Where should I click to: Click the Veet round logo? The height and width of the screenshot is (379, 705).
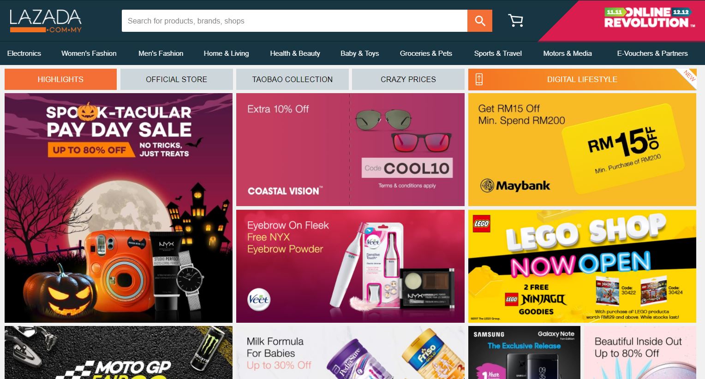coord(259,300)
